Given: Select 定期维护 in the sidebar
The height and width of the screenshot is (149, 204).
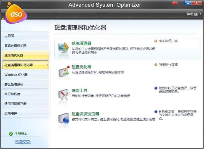Looking at the screenshot, I should [x=26, y=113].
